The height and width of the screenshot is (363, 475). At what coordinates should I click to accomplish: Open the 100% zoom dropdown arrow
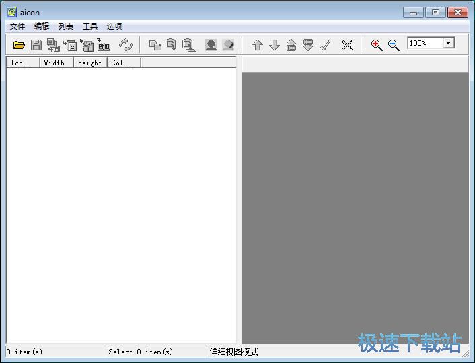(449, 43)
